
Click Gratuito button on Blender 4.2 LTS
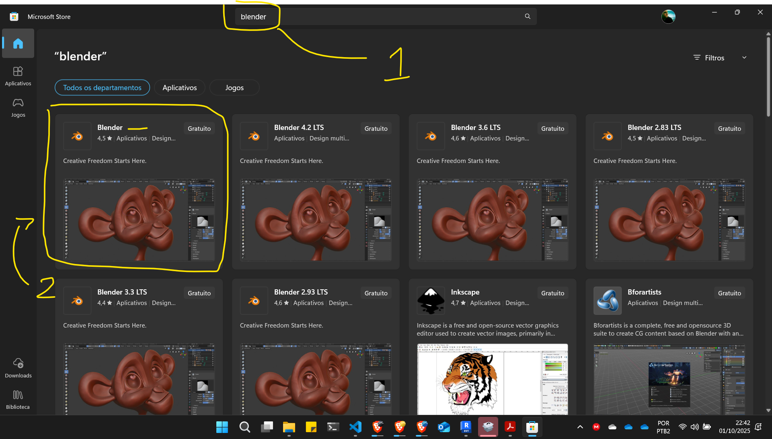[376, 129]
